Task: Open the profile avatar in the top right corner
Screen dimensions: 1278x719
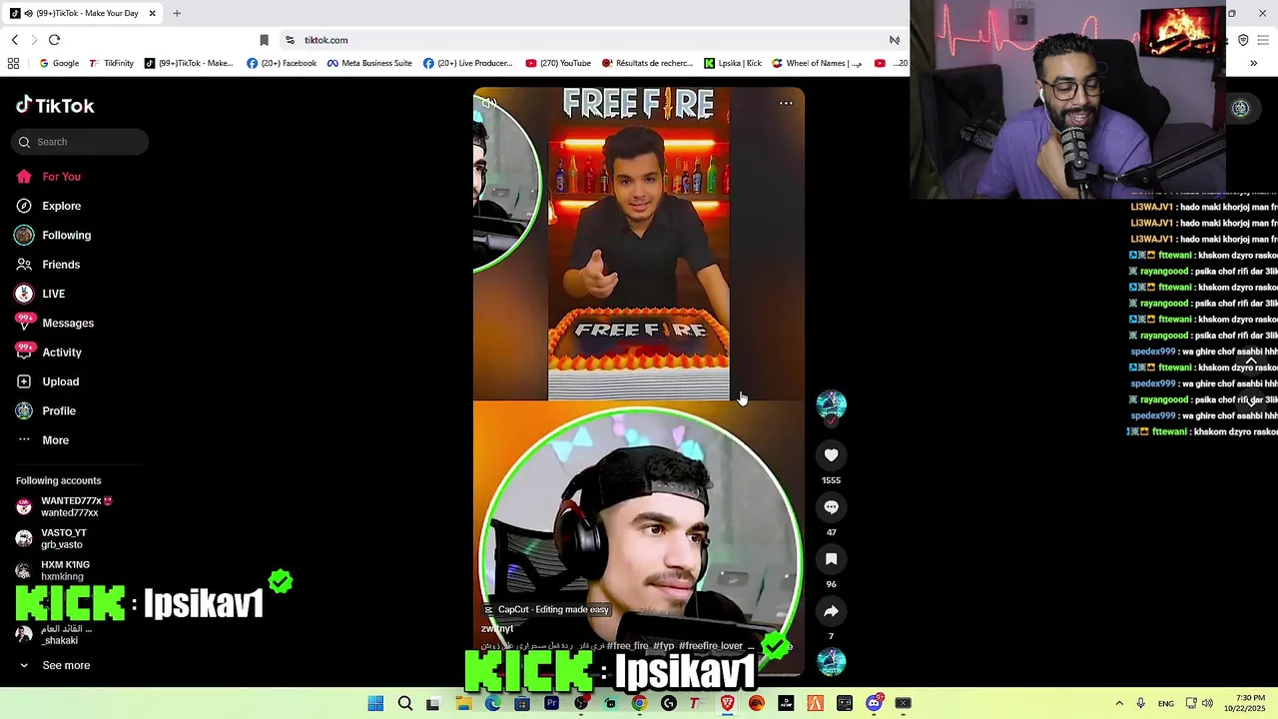Action: [1240, 108]
